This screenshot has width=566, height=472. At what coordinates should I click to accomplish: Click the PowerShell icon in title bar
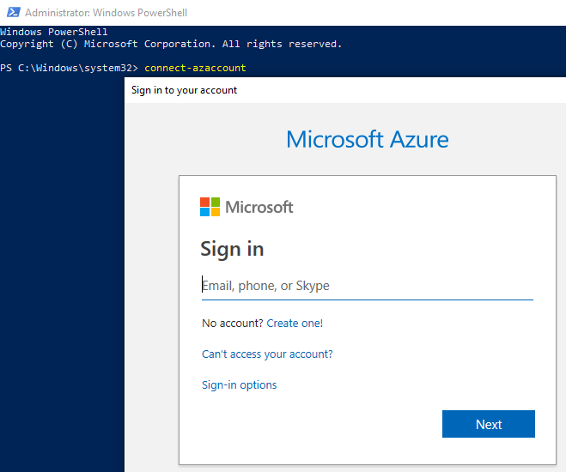coord(11,13)
